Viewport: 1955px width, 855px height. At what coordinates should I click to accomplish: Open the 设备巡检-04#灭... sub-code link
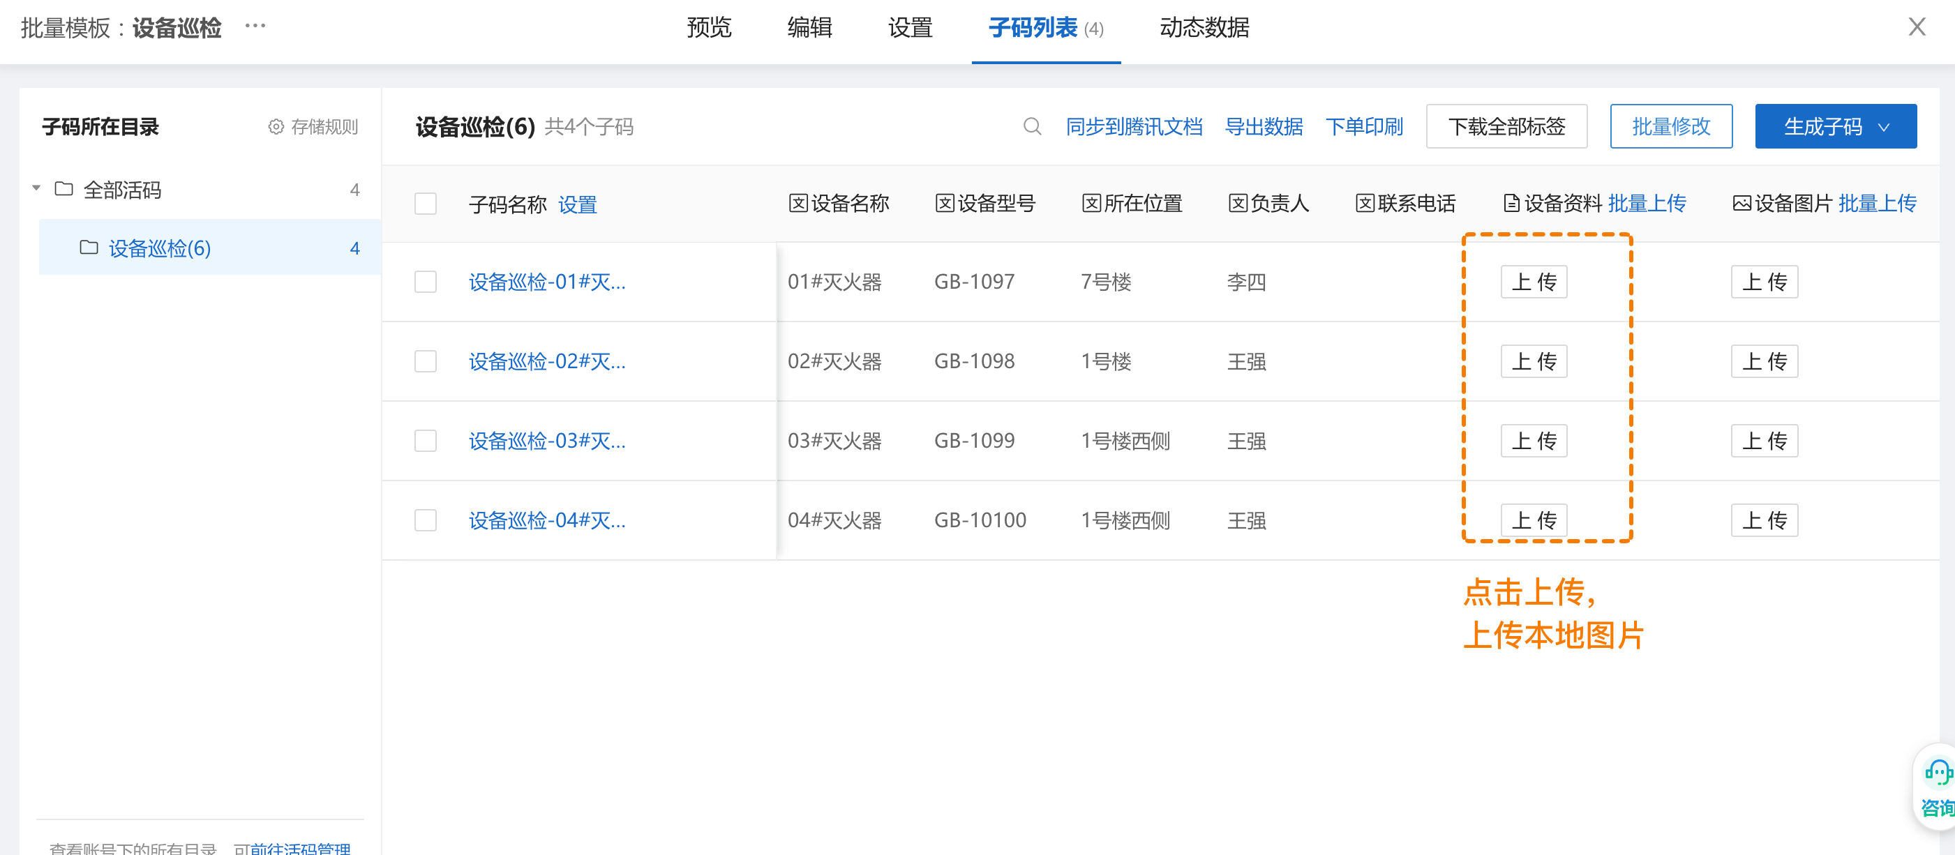click(546, 520)
